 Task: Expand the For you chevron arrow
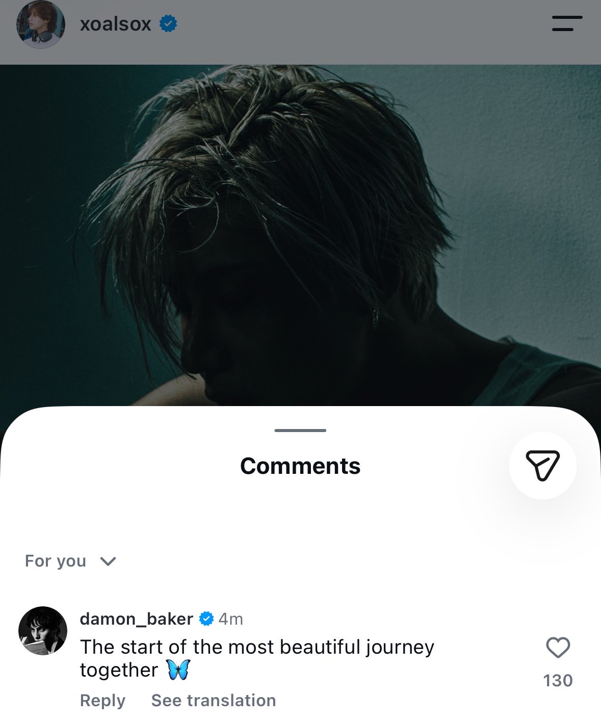108,561
